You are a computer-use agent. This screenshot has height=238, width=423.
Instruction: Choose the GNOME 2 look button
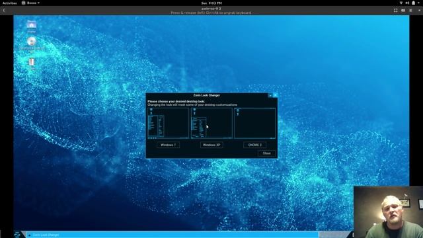254,145
